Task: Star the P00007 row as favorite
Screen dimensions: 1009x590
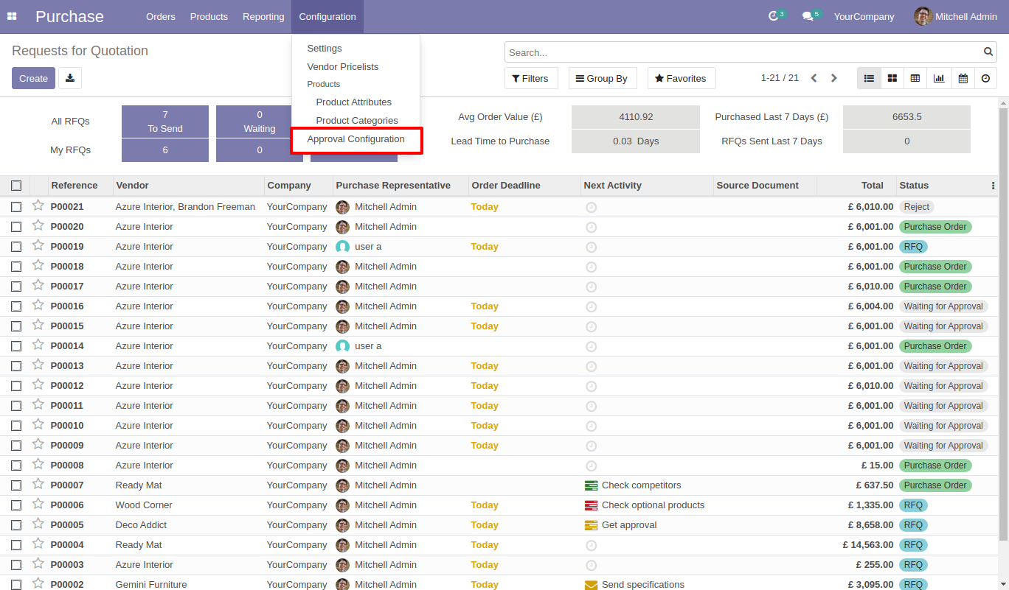Action: [x=38, y=484]
